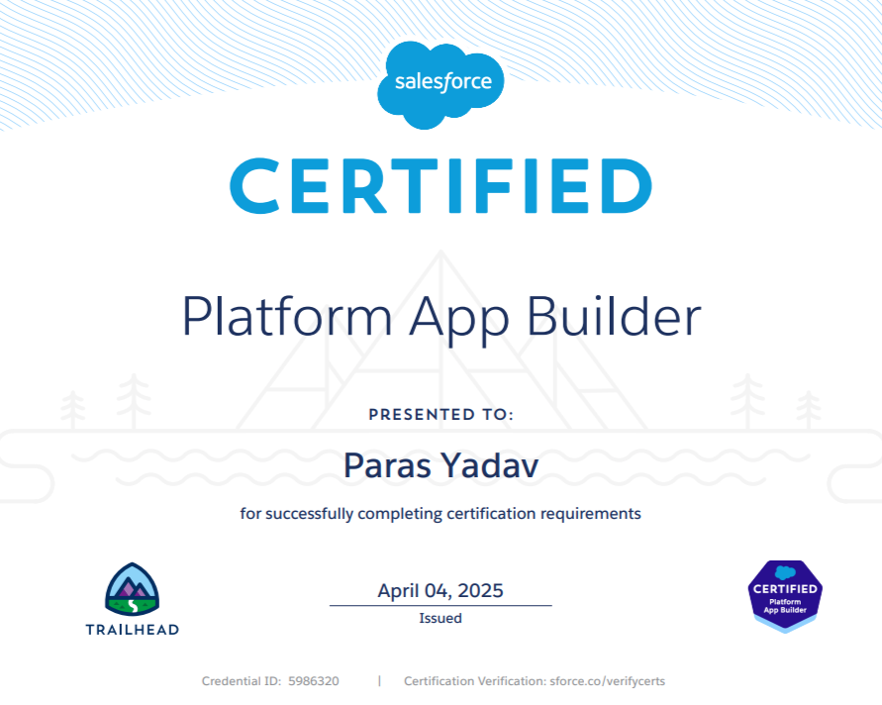Click the Platform App Builder title
The width and height of the screenshot is (882, 705).
(x=441, y=317)
